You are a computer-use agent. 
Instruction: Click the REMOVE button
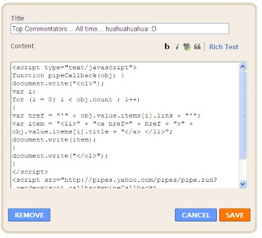pos(29,215)
